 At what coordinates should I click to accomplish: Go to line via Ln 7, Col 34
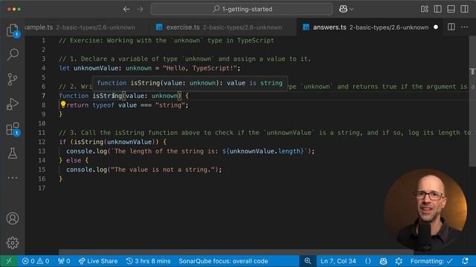[338, 261]
